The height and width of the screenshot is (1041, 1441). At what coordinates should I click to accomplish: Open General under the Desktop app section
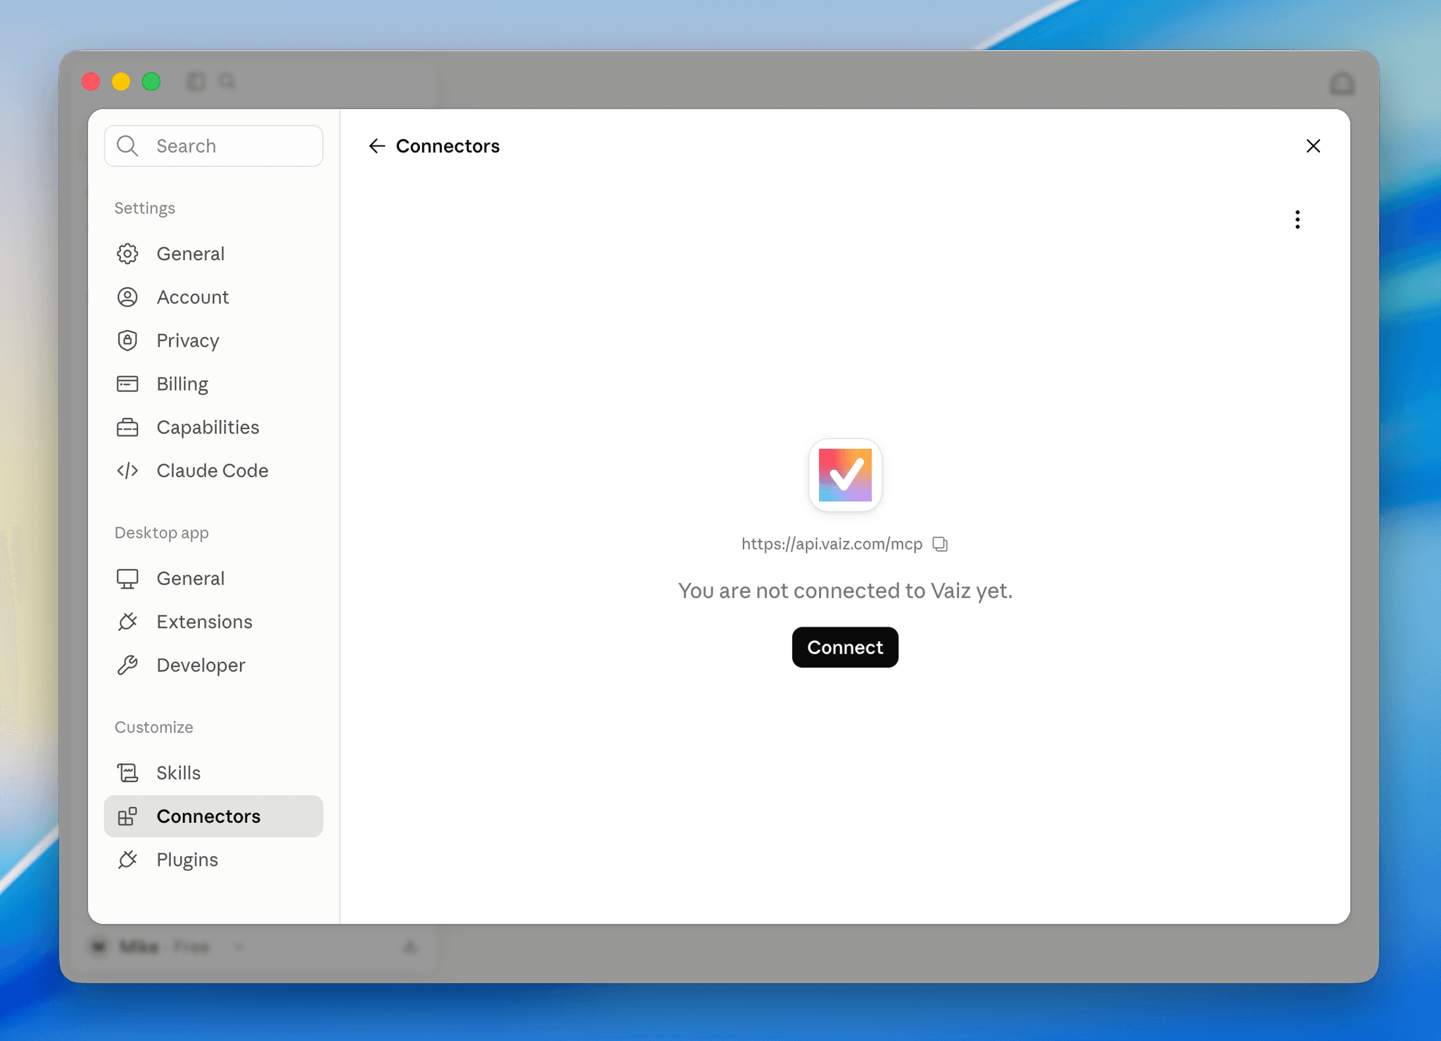[x=214, y=578]
